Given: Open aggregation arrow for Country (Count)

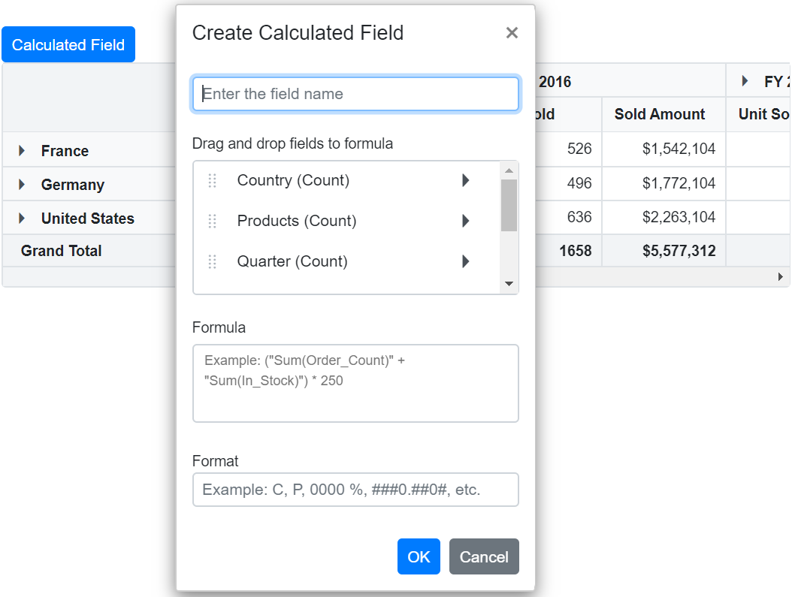Looking at the screenshot, I should pyautogui.click(x=466, y=180).
